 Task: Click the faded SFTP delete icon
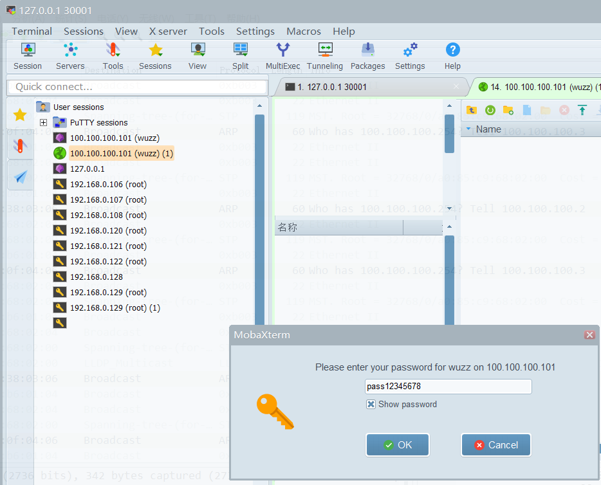[564, 111]
